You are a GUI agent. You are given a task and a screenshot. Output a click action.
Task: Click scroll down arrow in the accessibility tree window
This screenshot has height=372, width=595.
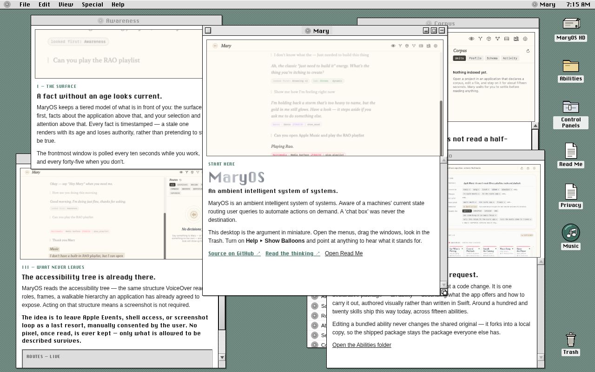(x=222, y=357)
